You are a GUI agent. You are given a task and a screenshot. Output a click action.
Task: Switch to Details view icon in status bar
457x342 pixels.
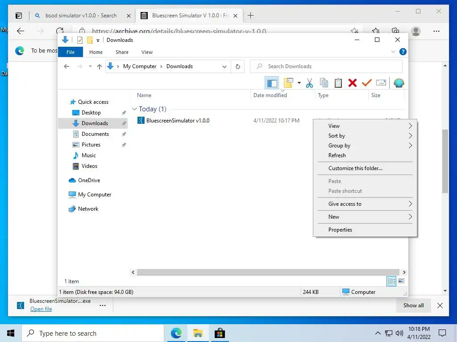[391, 281]
